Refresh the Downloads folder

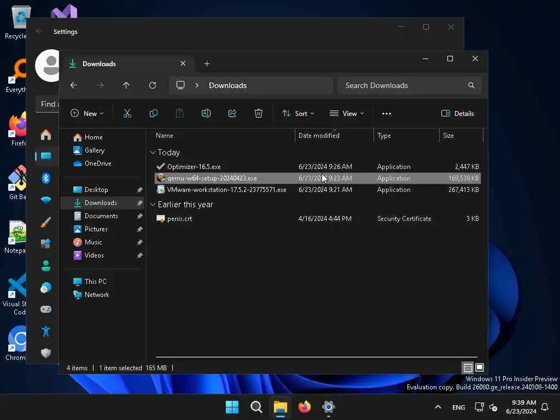(153, 85)
